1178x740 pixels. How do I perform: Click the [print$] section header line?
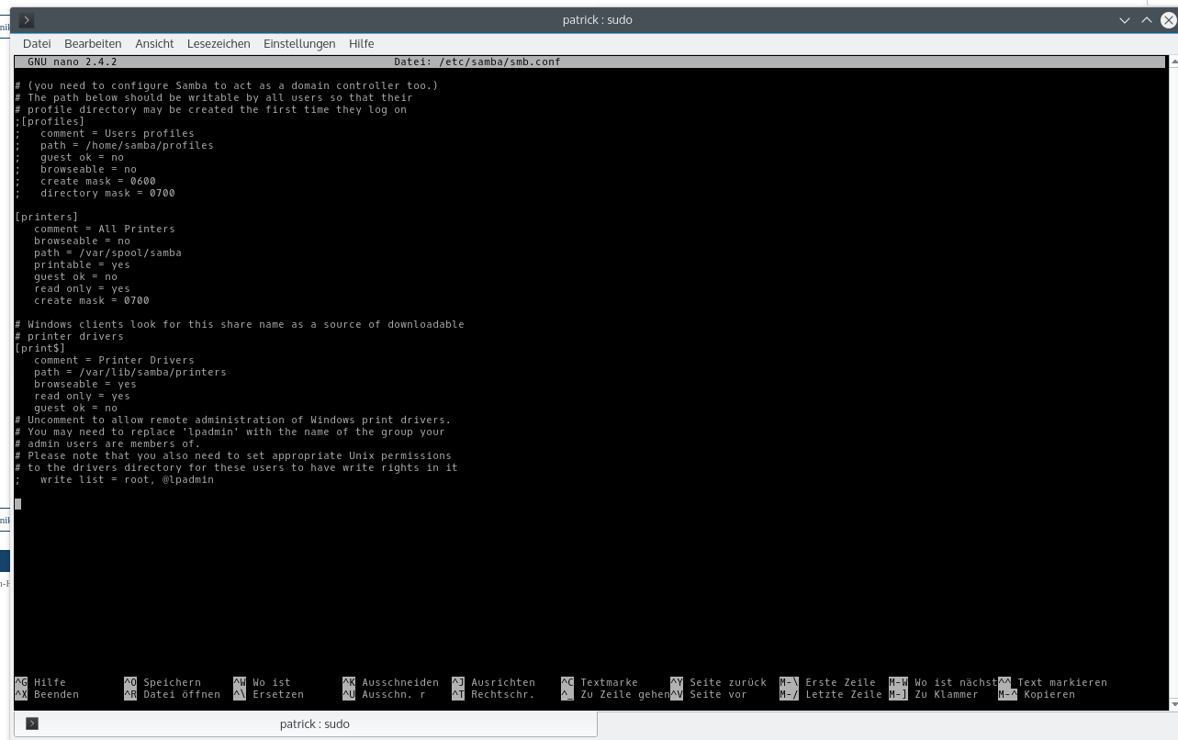coord(40,348)
